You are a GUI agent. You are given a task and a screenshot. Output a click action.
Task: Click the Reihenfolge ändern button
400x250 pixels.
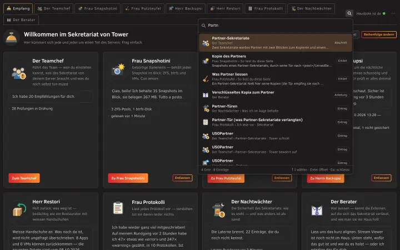coord(379,34)
